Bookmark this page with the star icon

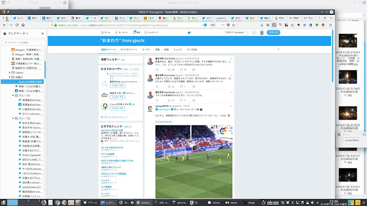point(233,25)
